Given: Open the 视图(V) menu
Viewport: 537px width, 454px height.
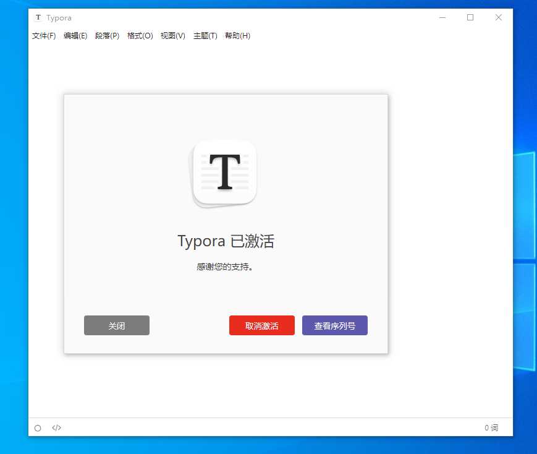Looking at the screenshot, I should click(173, 36).
